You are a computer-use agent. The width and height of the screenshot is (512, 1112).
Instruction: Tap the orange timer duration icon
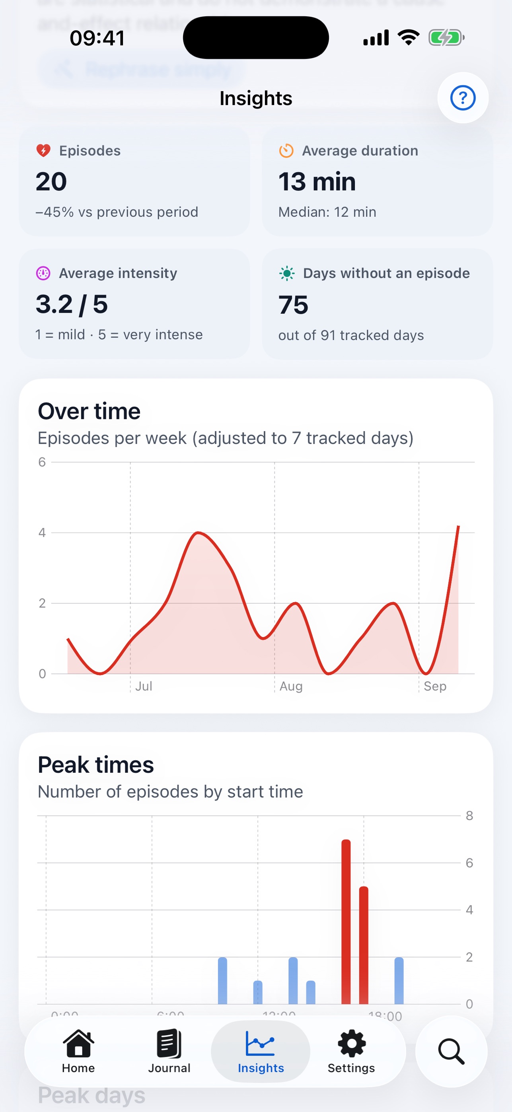click(286, 151)
